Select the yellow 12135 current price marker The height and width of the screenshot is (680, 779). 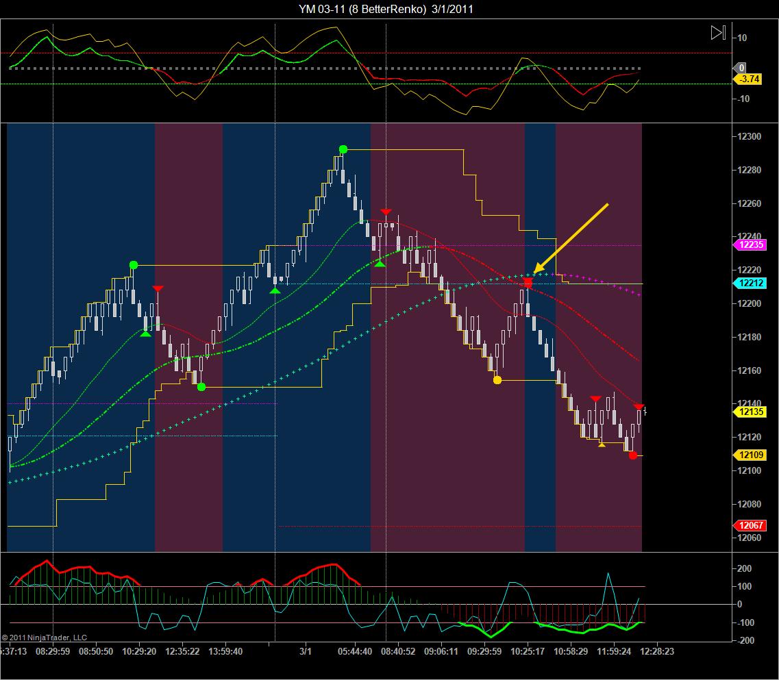click(750, 412)
